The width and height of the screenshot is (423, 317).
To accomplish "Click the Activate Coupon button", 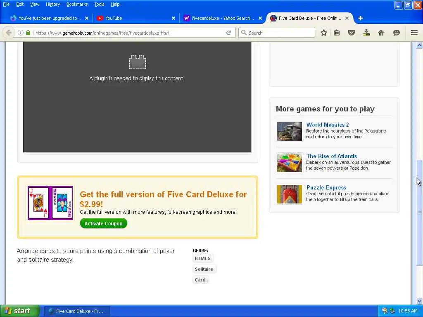I will click(103, 223).
